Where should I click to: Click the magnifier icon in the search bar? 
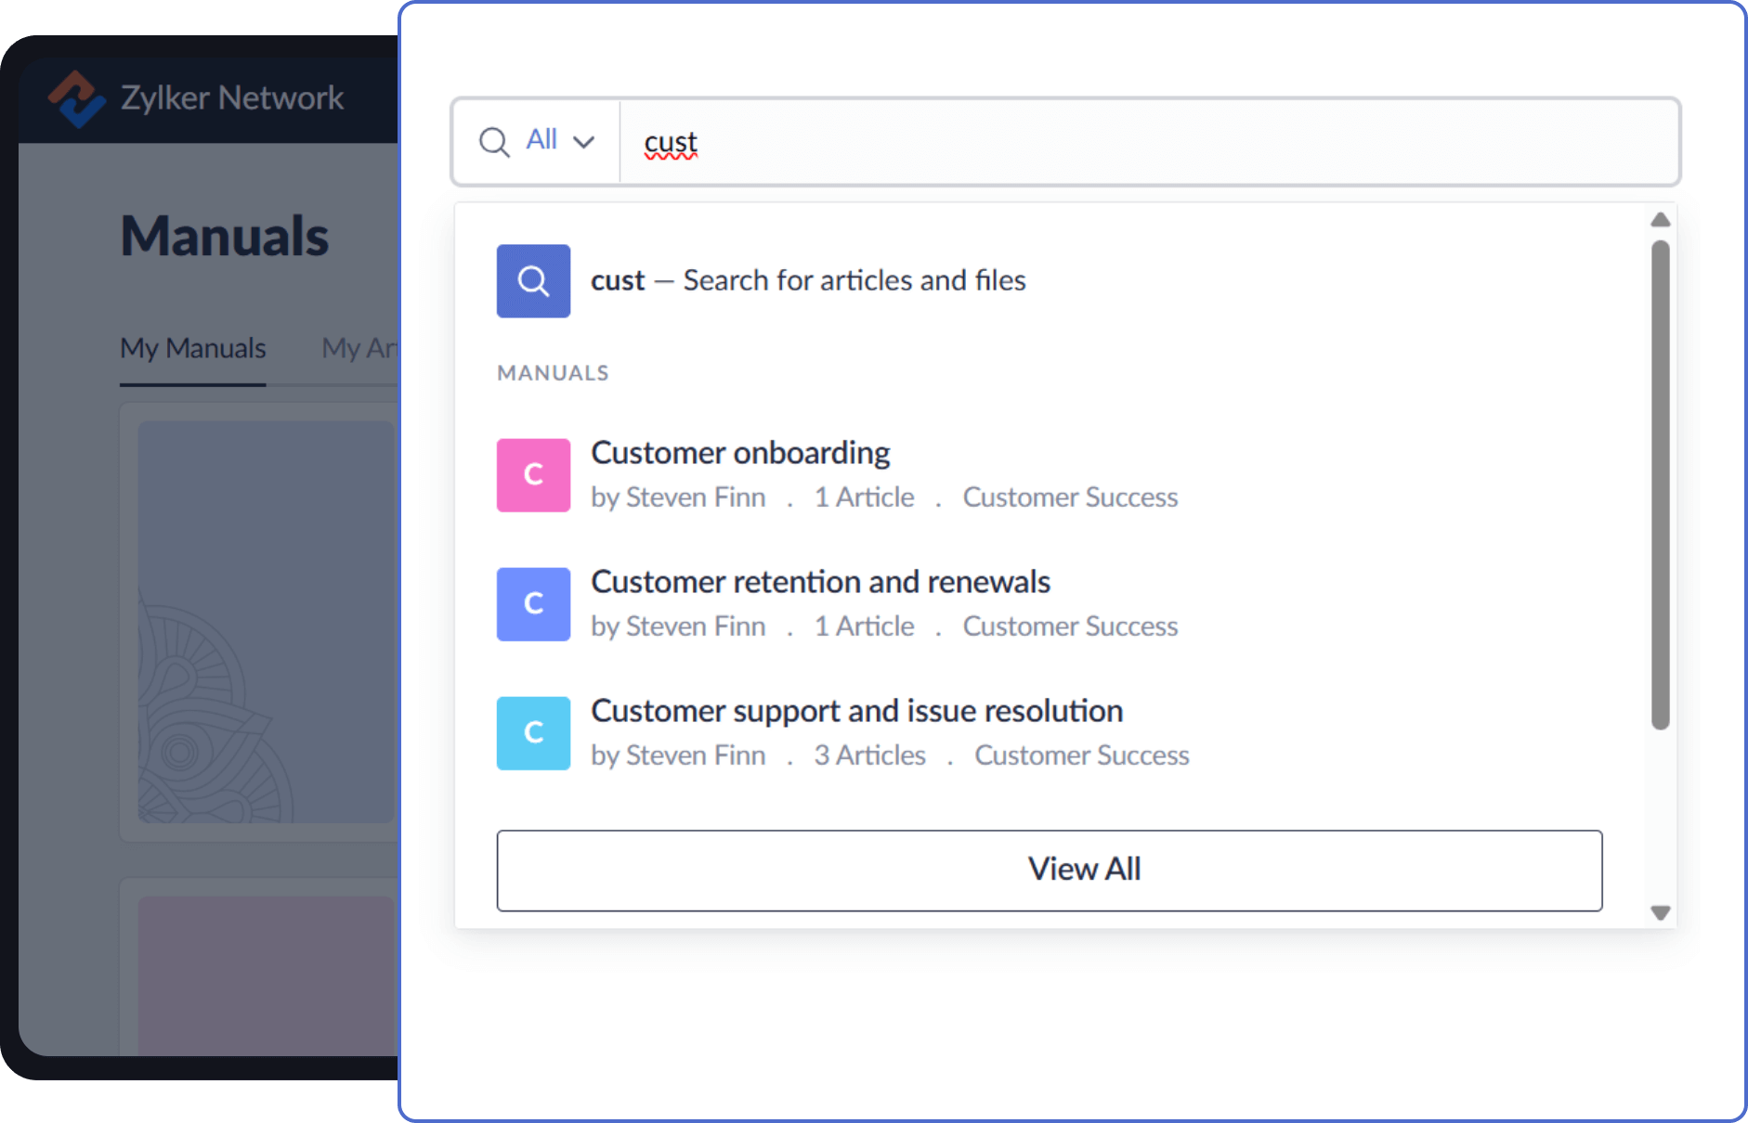coord(495,141)
